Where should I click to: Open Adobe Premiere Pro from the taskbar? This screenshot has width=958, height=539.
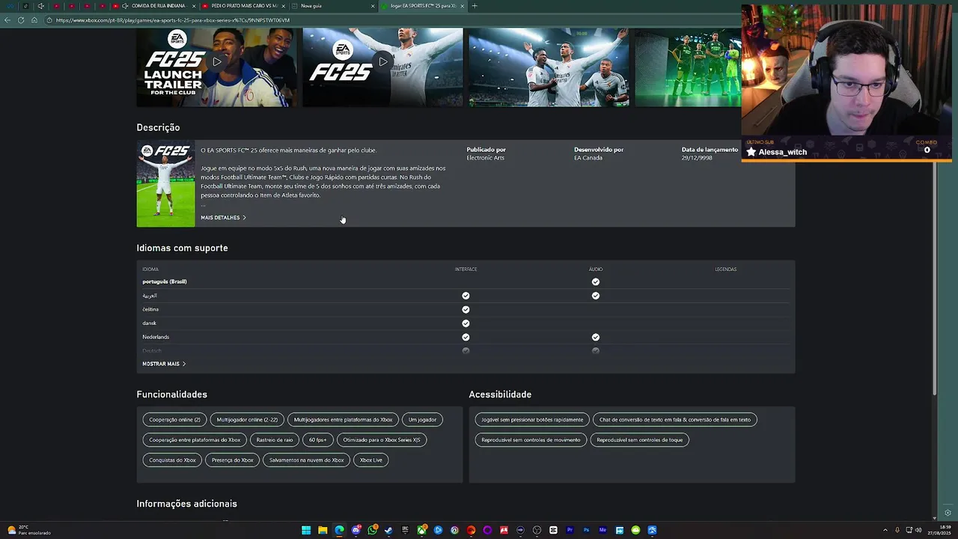[570, 531]
